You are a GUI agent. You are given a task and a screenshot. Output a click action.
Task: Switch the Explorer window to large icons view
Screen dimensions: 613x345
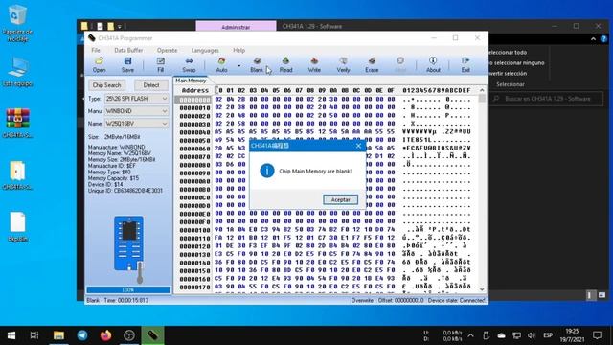[602, 295]
